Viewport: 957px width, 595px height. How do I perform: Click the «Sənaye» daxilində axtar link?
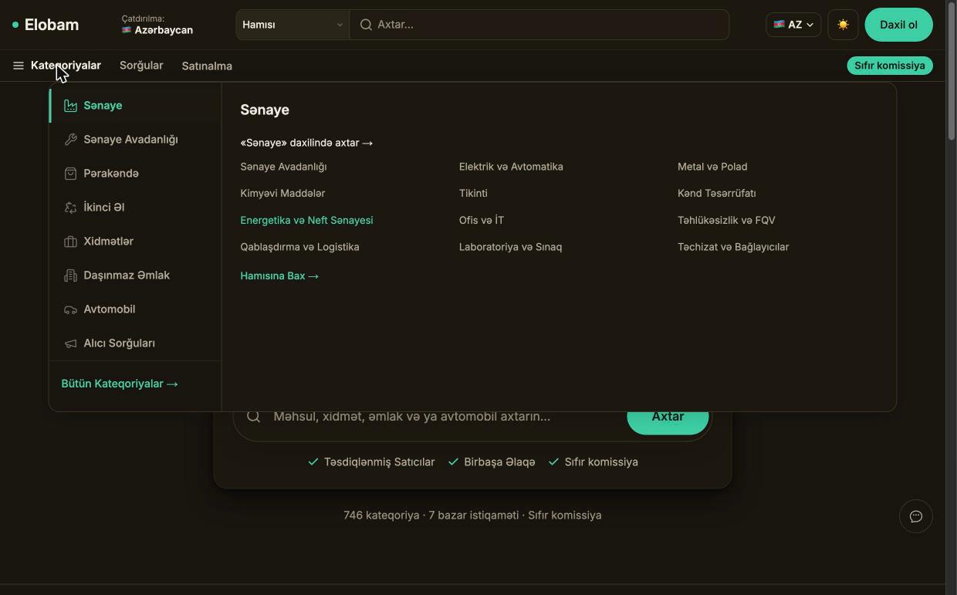tap(306, 143)
